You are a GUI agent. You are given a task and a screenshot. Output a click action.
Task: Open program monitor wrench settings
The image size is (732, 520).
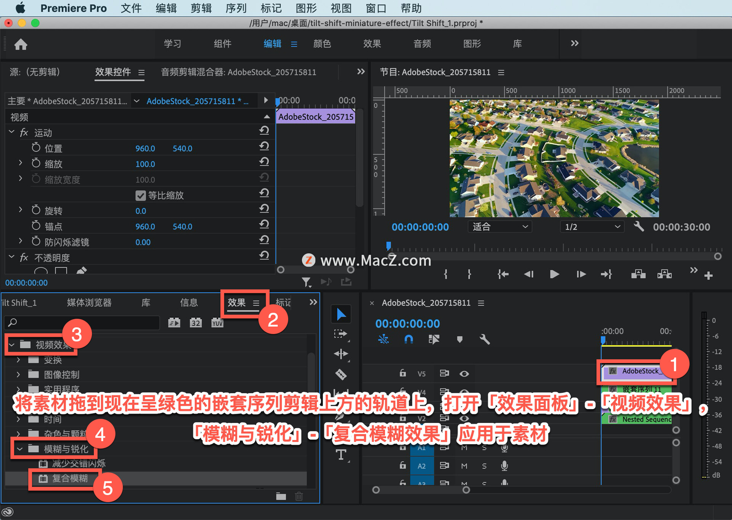639,227
